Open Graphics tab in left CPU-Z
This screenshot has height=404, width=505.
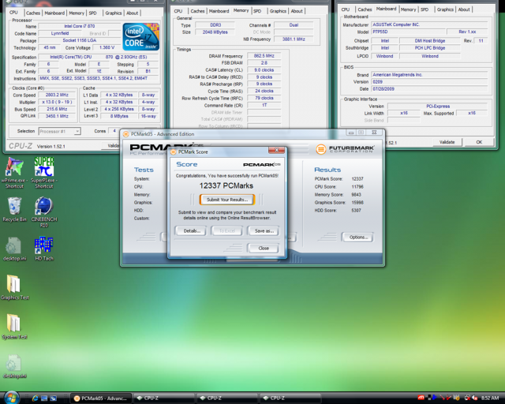pyautogui.click(x=114, y=13)
